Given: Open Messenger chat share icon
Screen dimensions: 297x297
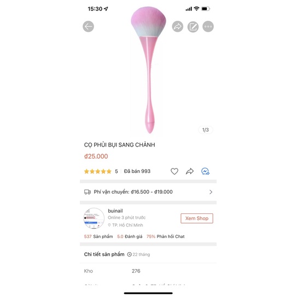Looking at the screenshot, I should click(205, 171).
